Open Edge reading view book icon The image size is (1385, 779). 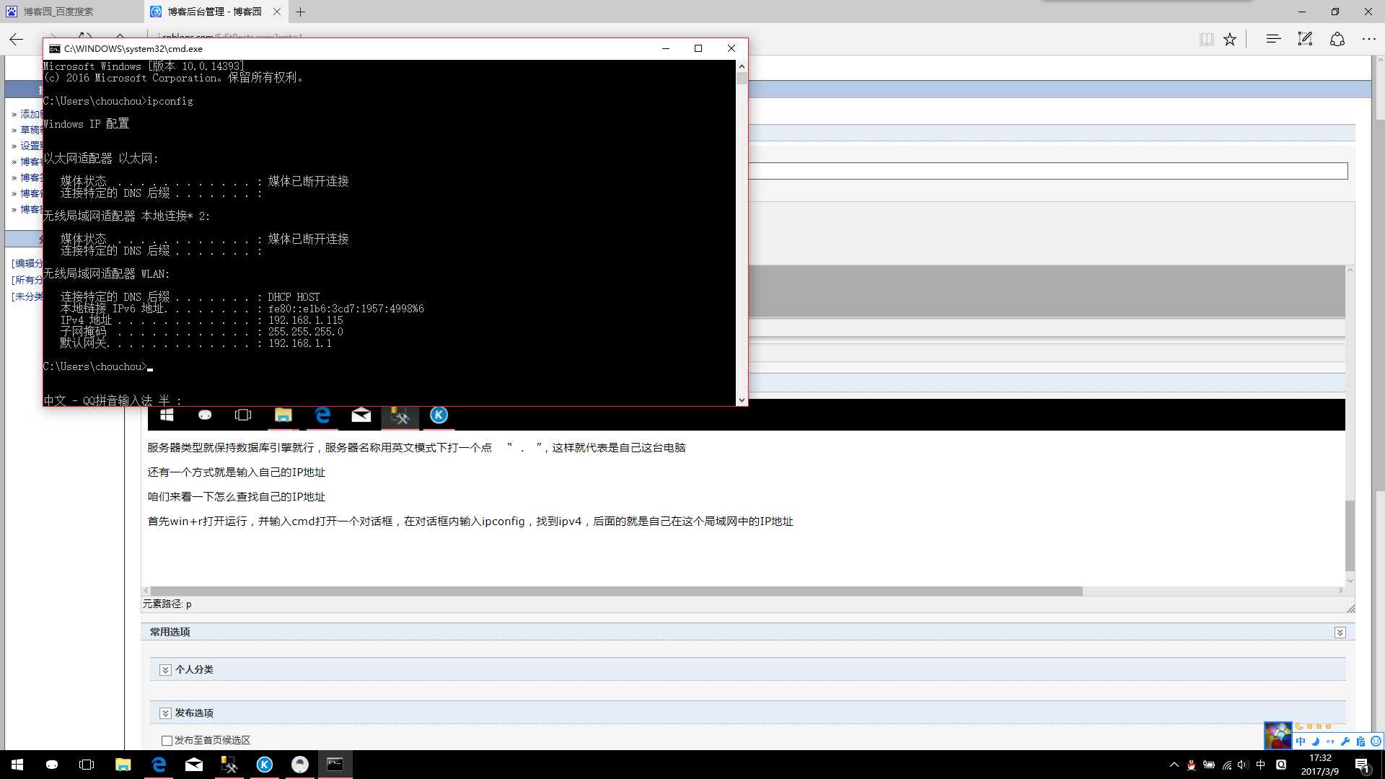(x=1206, y=40)
